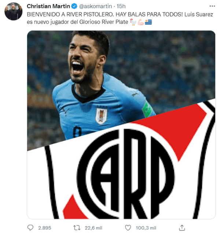Screen dimensions: 220x235
Task: Open the three-dot more options menu
Action: pyautogui.click(x=212, y=6)
